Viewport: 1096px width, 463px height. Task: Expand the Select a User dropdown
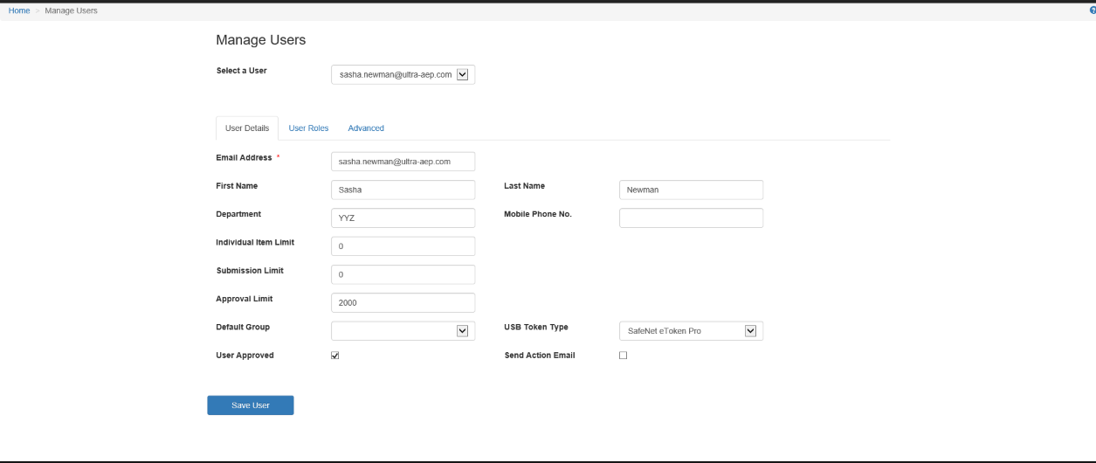pyautogui.click(x=403, y=75)
